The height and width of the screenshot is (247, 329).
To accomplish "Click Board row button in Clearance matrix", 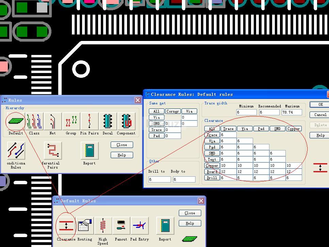I will click(212, 172).
